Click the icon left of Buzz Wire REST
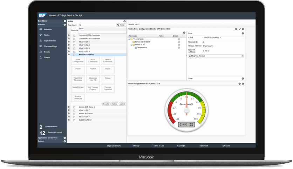This screenshot has width=293, height=169. (x=69, y=120)
